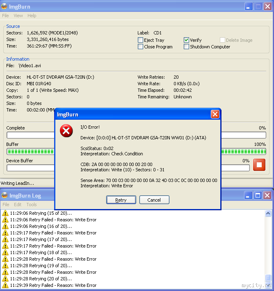The image size is (274, 291).
Task: Close the ImgBurn main window
Action: [x=267, y=7]
